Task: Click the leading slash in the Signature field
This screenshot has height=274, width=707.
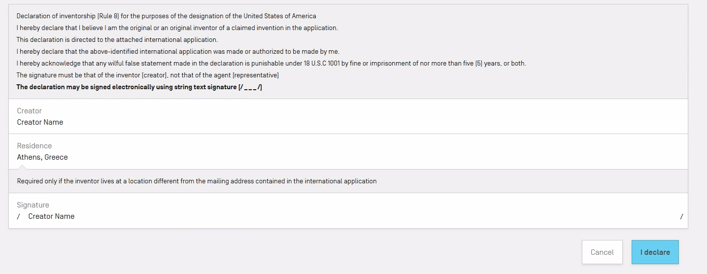Action: 19,216
